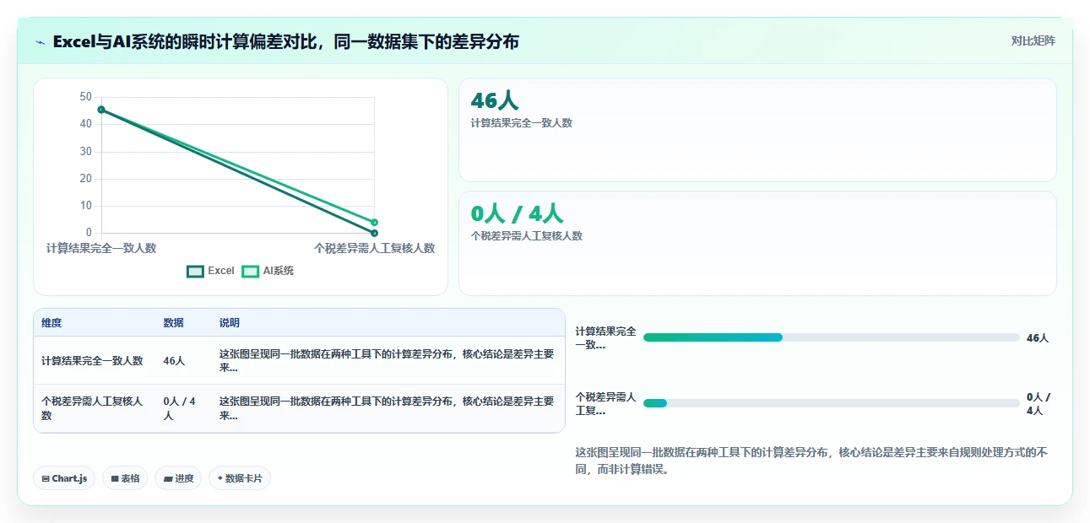Toggle the AI系统 legend item

[268, 271]
